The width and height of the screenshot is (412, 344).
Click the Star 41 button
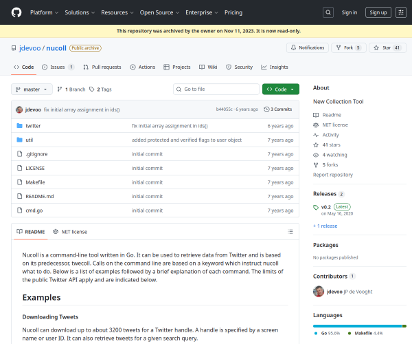[387, 47]
